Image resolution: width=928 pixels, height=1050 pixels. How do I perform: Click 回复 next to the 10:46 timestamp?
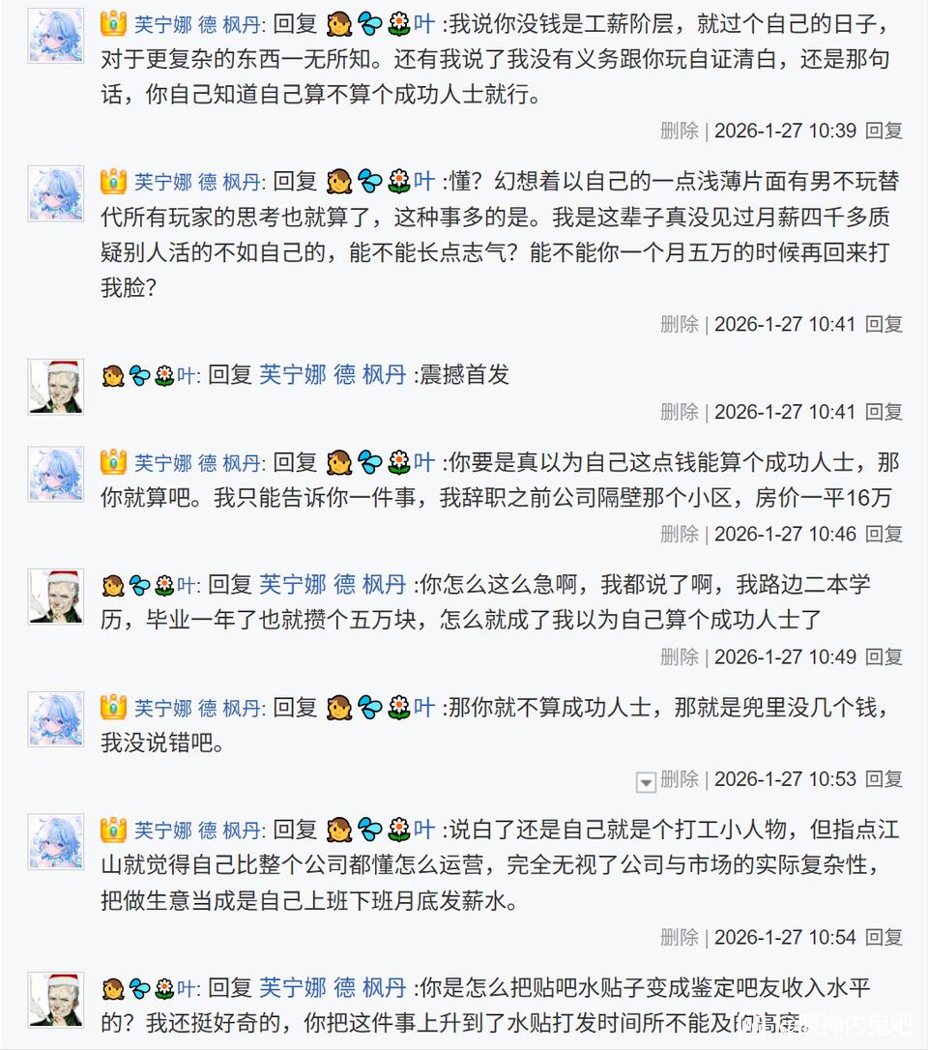pyautogui.click(x=884, y=534)
